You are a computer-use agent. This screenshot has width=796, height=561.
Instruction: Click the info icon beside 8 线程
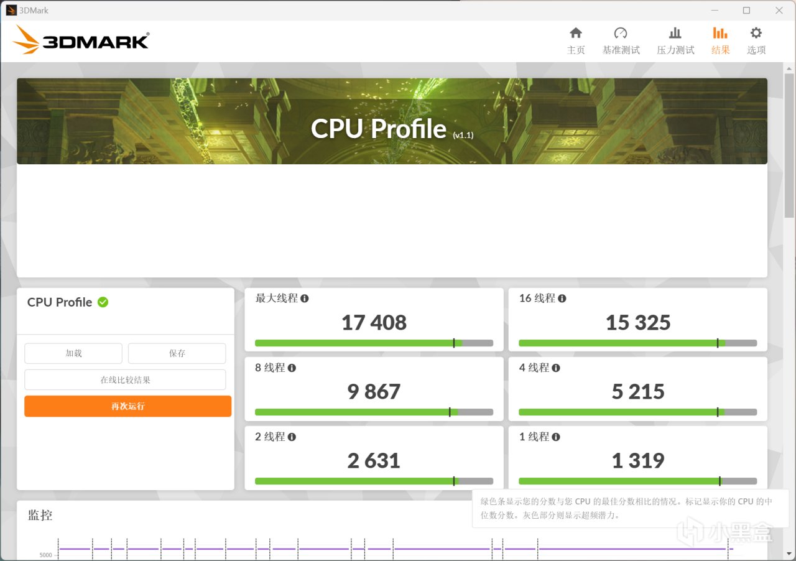(x=292, y=368)
